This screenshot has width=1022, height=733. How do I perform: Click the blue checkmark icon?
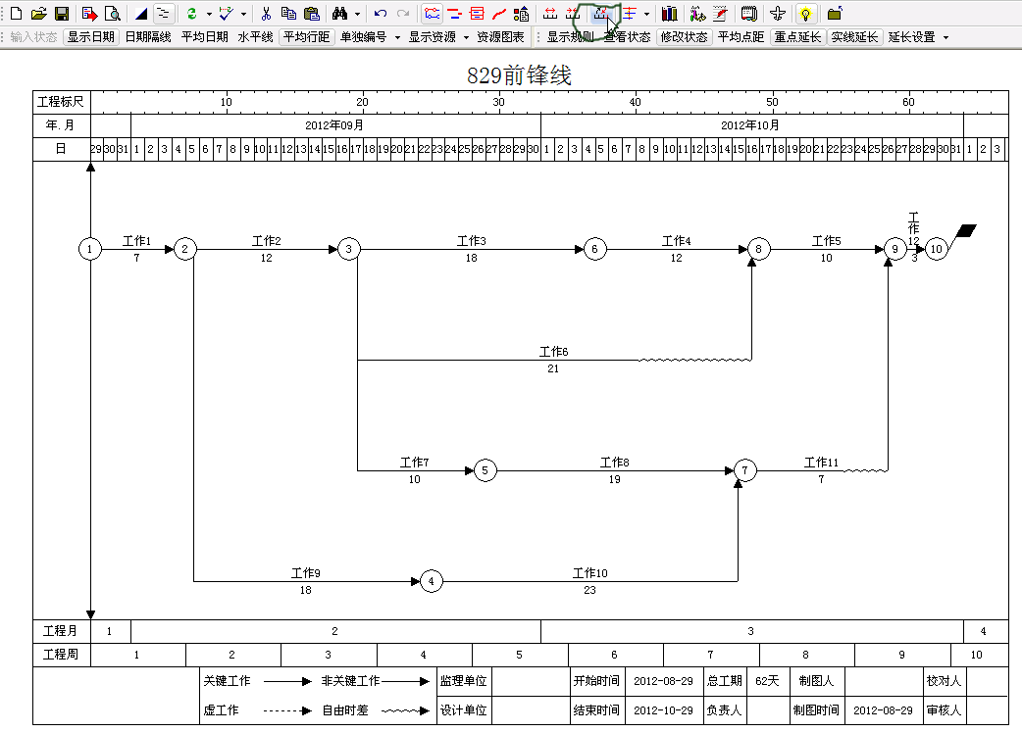[x=227, y=13]
